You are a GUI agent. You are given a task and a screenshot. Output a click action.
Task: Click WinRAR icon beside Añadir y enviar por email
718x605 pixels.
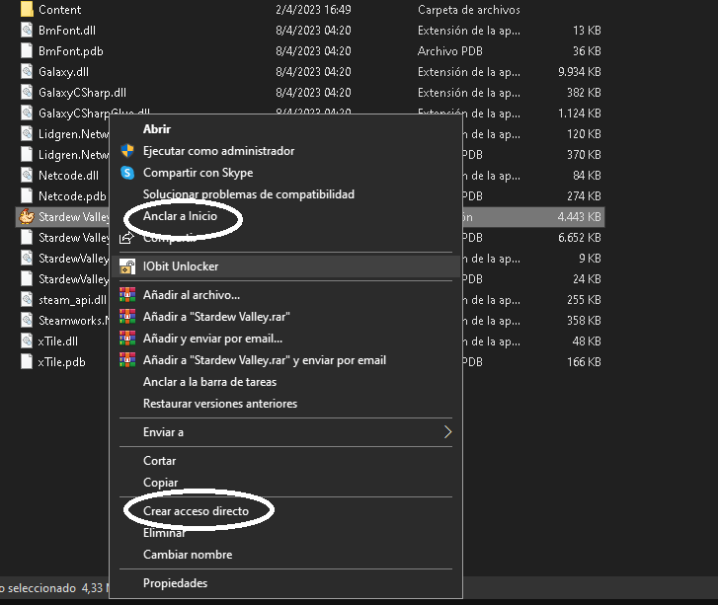point(126,339)
